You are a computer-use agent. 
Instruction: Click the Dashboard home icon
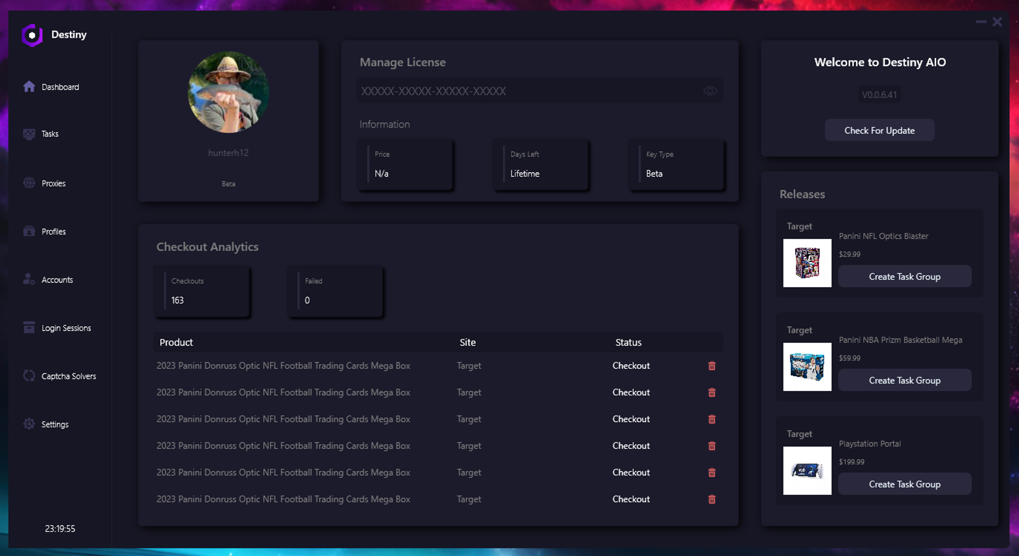tap(29, 86)
